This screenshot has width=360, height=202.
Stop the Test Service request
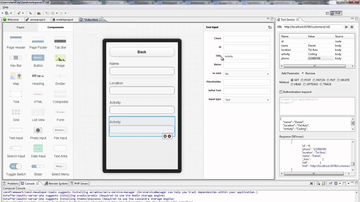(x=352, y=27)
